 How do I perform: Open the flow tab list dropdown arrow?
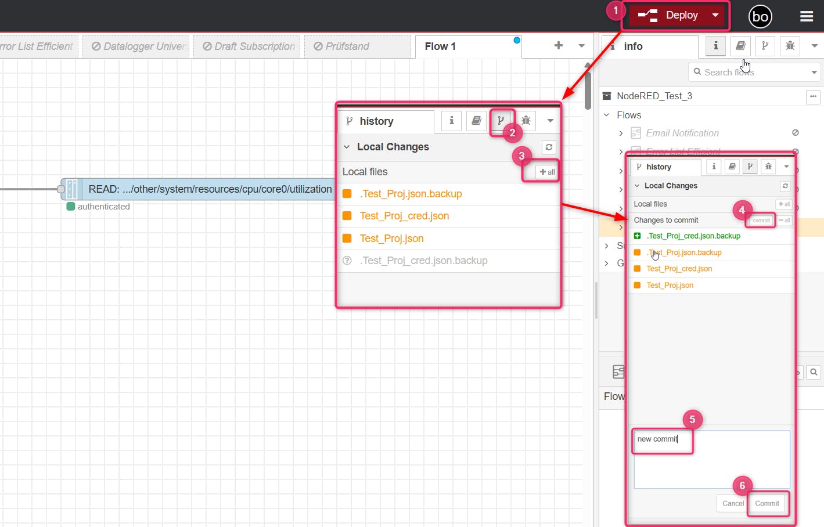(581, 46)
